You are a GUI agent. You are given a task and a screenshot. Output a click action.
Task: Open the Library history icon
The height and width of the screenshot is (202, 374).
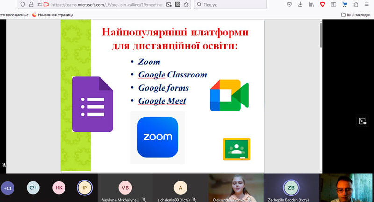coord(311,5)
